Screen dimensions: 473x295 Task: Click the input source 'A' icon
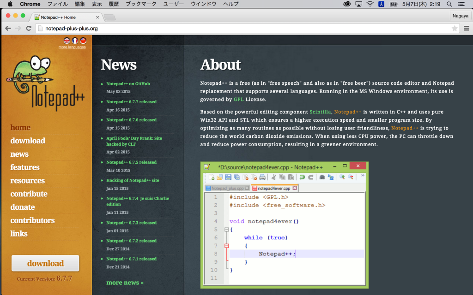coord(381,4)
